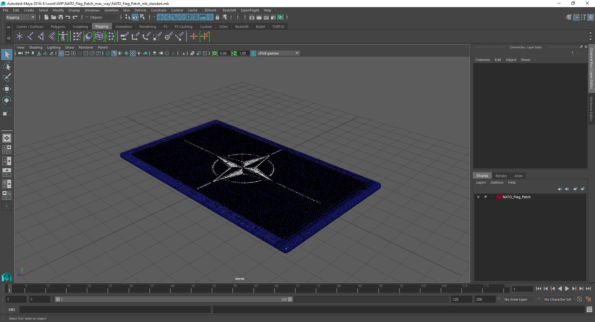
Task: Choose the Move tool in toolbox
Action: click(7, 89)
